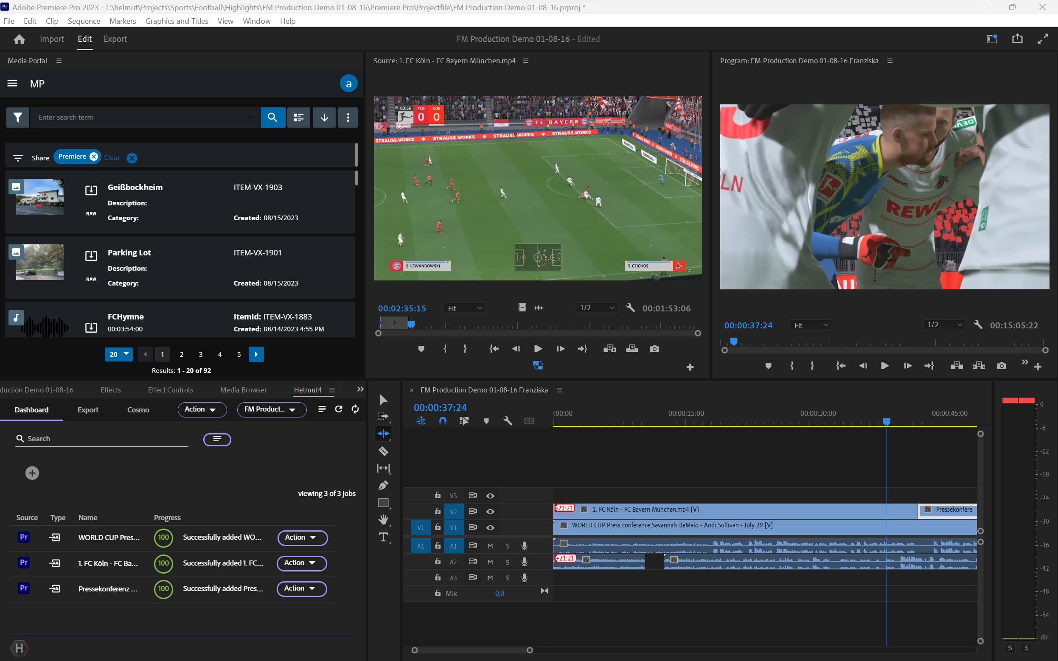The width and height of the screenshot is (1058, 661).
Task: Click Insert button in Source monitor
Action: 609,349
